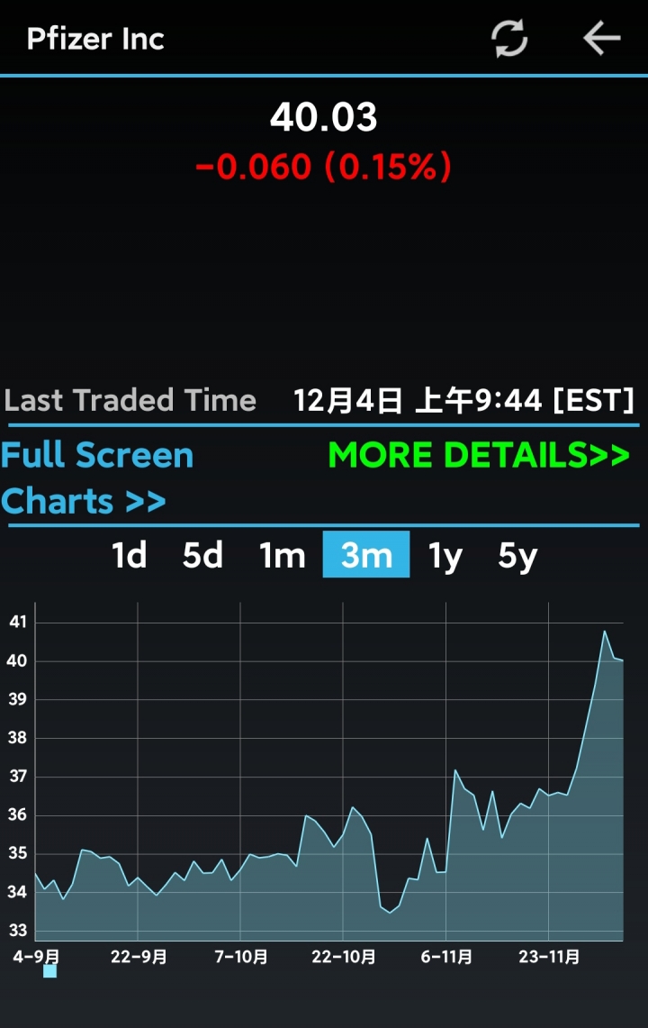Image resolution: width=648 pixels, height=1028 pixels.
Task: Switch to the 1y chart range
Action: tap(445, 557)
